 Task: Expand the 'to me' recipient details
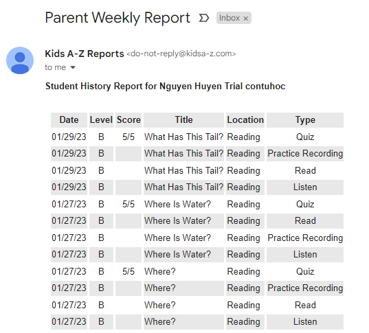point(73,67)
